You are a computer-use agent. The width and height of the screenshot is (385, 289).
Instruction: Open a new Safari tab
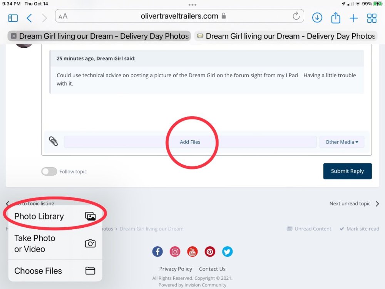[x=353, y=18]
